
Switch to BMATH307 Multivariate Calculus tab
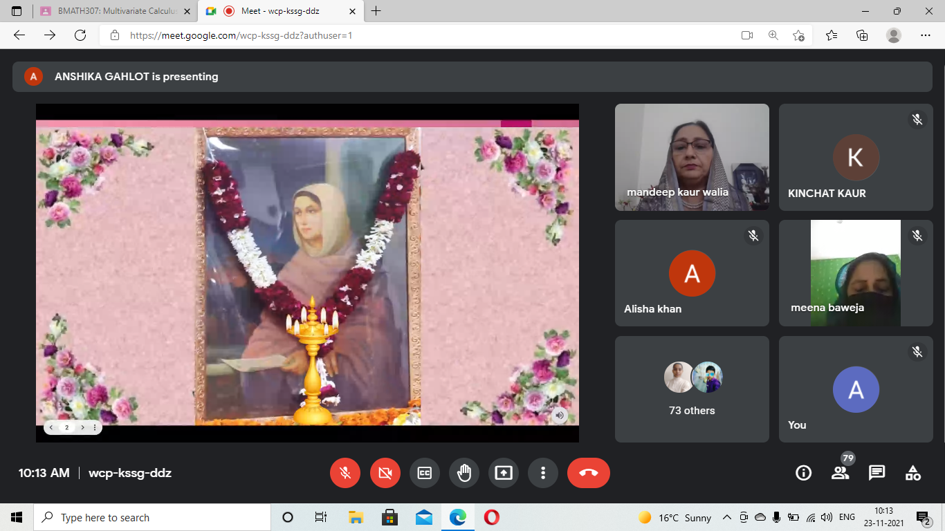[x=114, y=11]
